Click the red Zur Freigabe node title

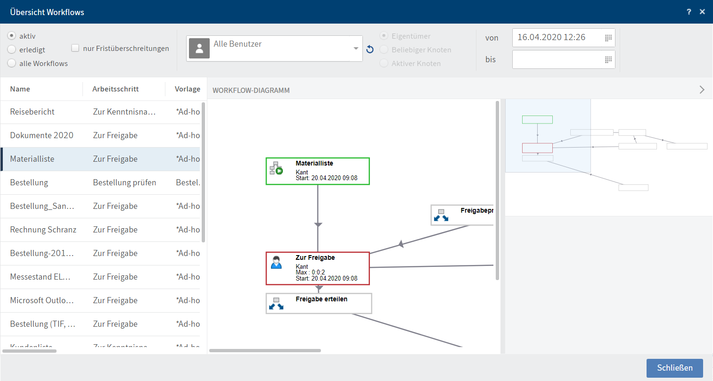pyautogui.click(x=315, y=257)
